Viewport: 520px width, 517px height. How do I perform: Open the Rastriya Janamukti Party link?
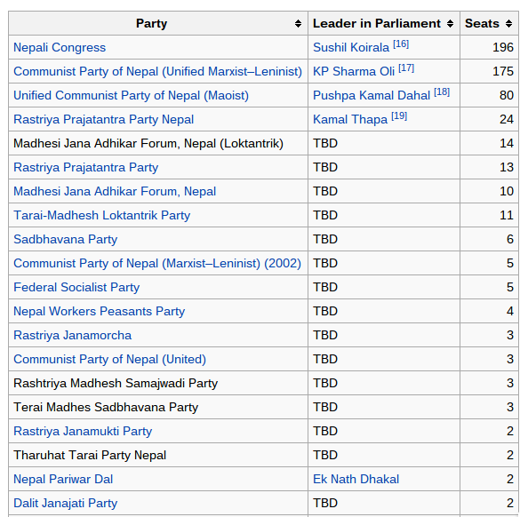83,431
